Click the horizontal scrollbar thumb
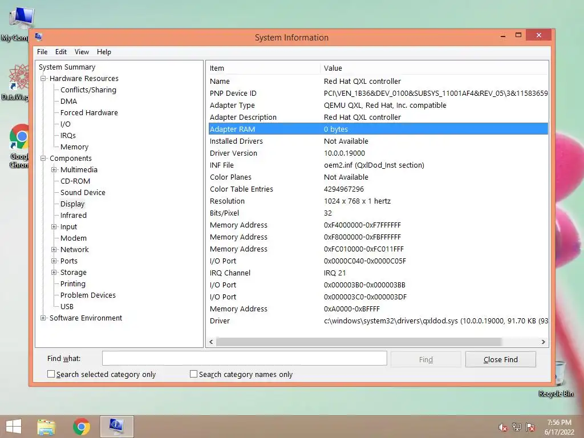The height and width of the screenshot is (438, 584). [359, 342]
